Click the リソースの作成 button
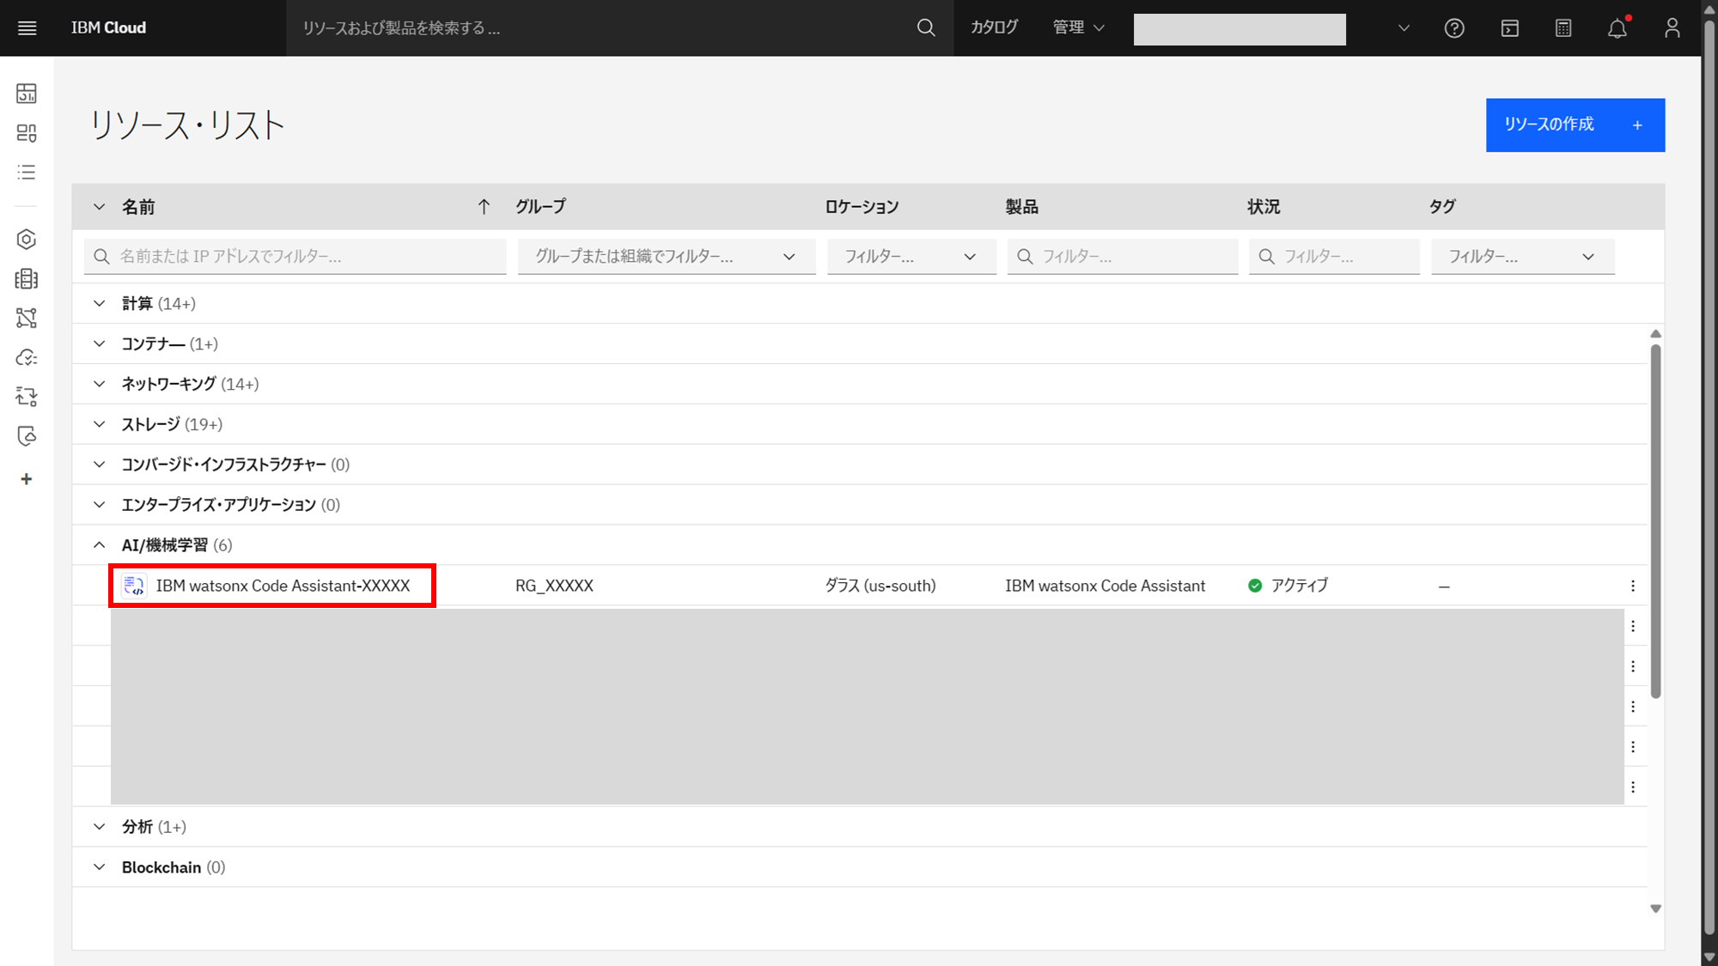 (1575, 125)
